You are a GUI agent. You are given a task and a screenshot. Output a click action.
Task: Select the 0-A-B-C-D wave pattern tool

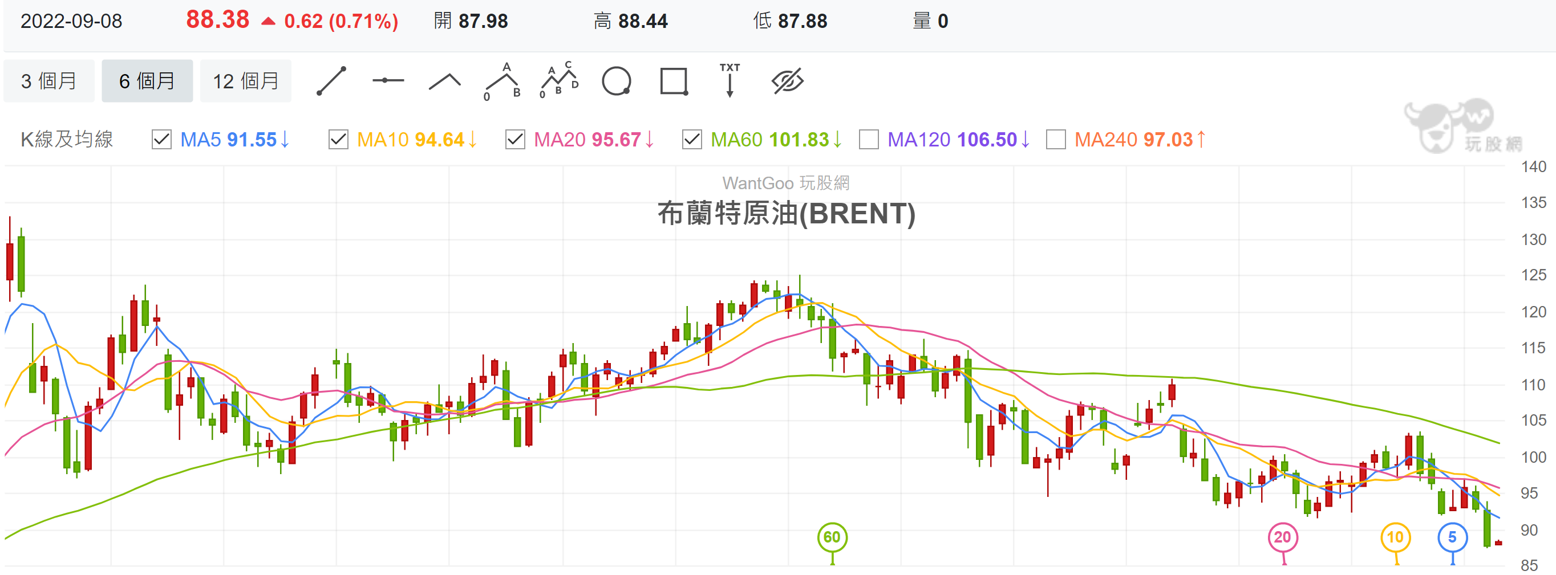(559, 80)
